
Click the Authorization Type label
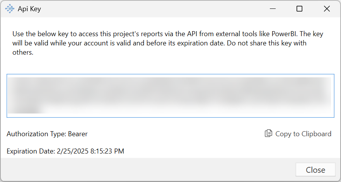(36, 134)
